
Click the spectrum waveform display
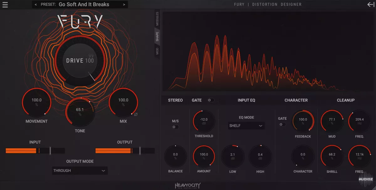click(x=268, y=52)
